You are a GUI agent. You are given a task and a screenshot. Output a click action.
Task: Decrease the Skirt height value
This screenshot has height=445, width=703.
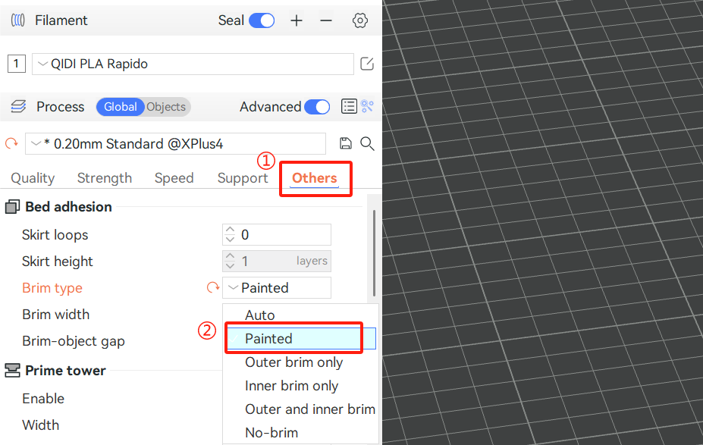pos(230,266)
